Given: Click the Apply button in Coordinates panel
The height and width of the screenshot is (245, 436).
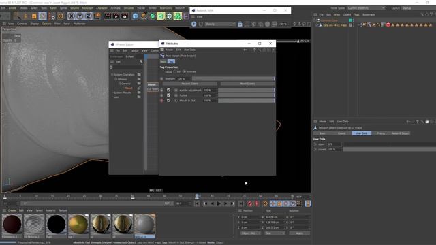Looking at the screenshot, I should (x=300, y=233).
